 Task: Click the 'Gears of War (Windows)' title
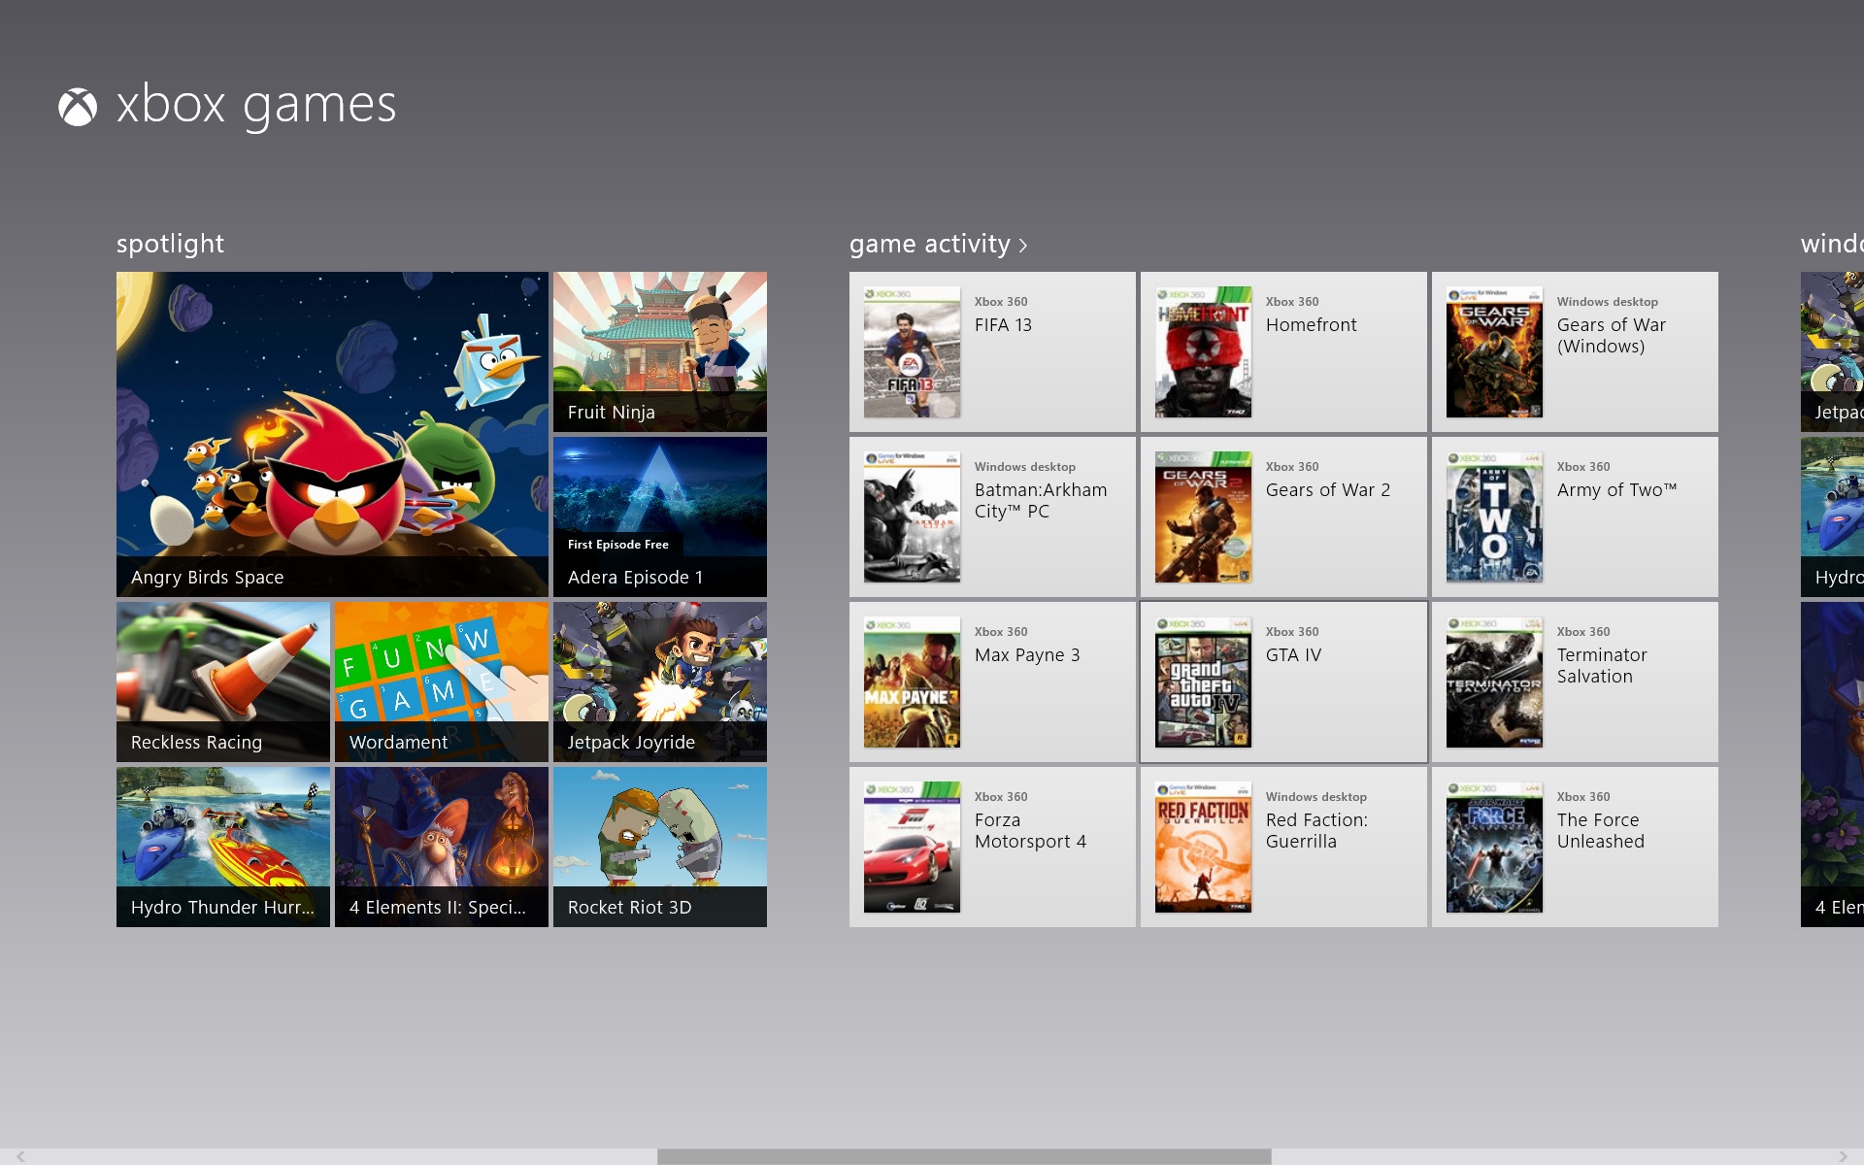click(1612, 336)
